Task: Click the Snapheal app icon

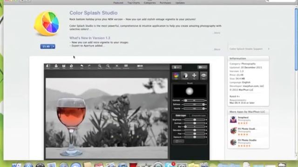Action: click(x=233, y=120)
